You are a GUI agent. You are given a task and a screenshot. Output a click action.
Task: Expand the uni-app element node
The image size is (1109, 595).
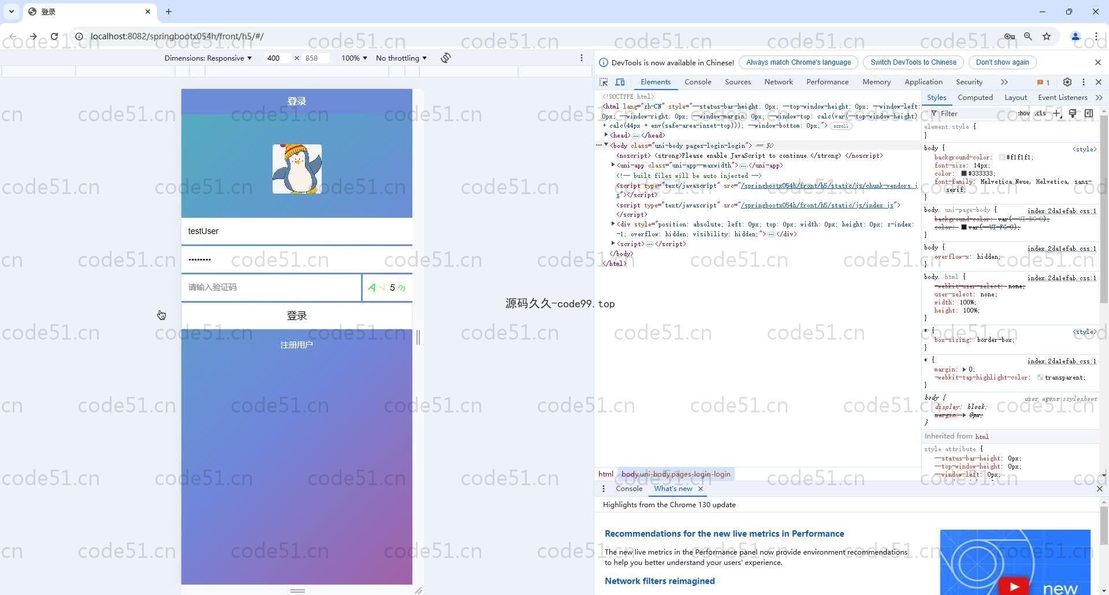tap(613, 165)
